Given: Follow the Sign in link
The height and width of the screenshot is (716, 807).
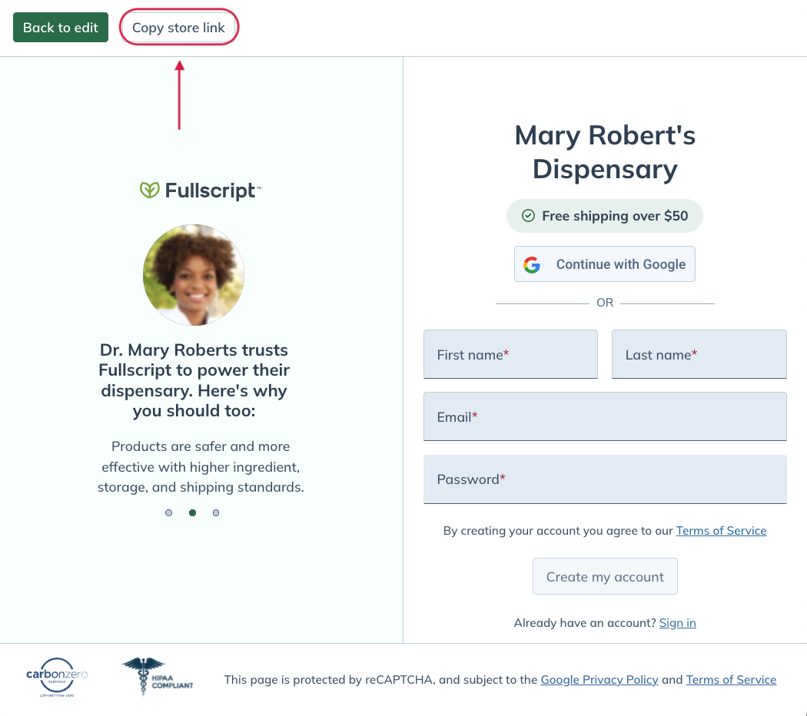Looking at the screenshot, I should point(677,623).
